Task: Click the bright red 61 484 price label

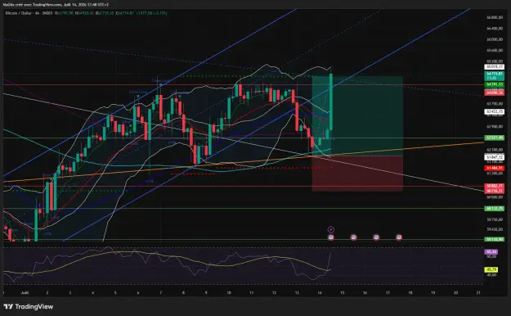Action: tap(495, 168)
